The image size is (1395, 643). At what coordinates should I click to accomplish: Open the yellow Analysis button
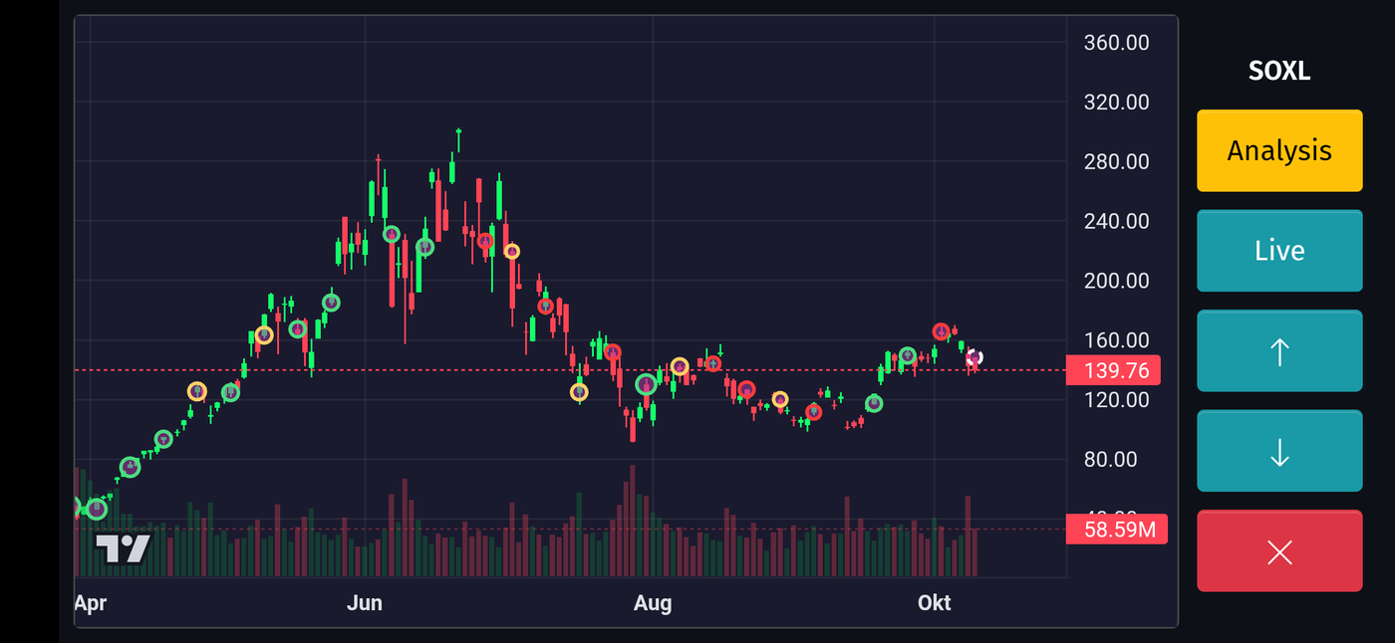coord(1279,150)
